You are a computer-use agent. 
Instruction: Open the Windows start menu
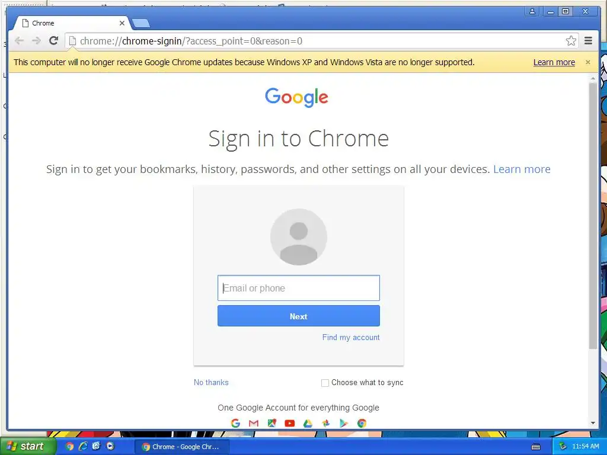point(28,446)
